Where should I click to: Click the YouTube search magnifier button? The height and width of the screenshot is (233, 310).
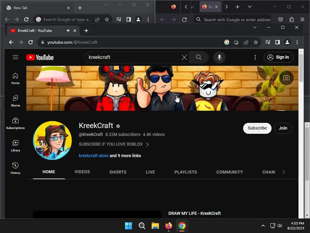199,57
